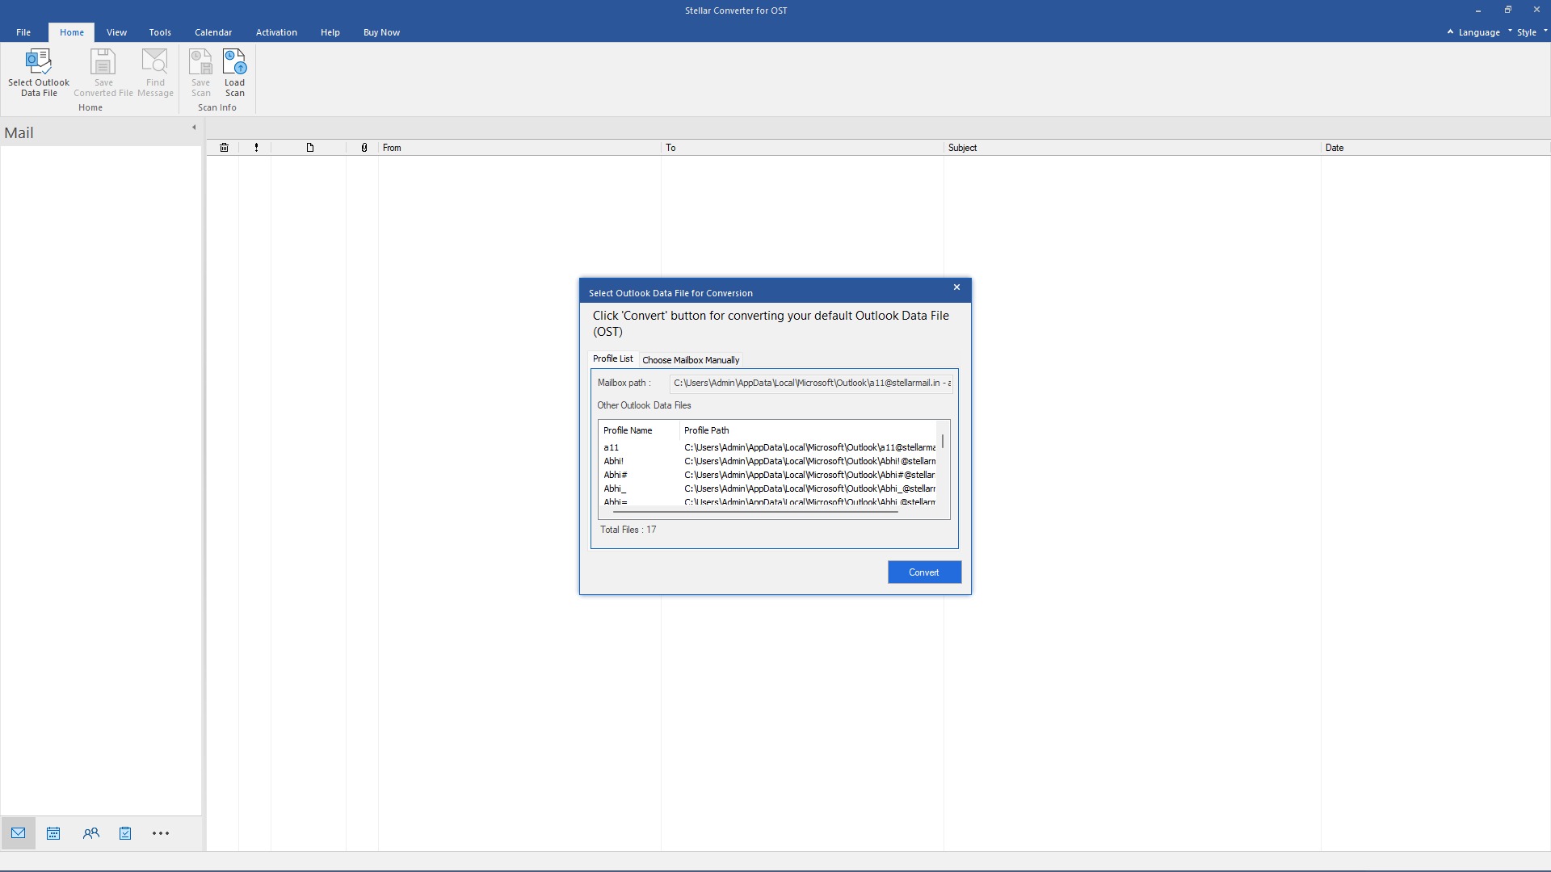Select the Mail icon in bottom taskbar
This screenshot has width=1551, height=872.
tap(18, 832)
